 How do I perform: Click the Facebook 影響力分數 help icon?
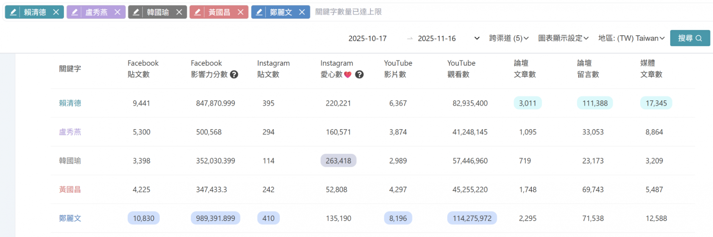234,75
